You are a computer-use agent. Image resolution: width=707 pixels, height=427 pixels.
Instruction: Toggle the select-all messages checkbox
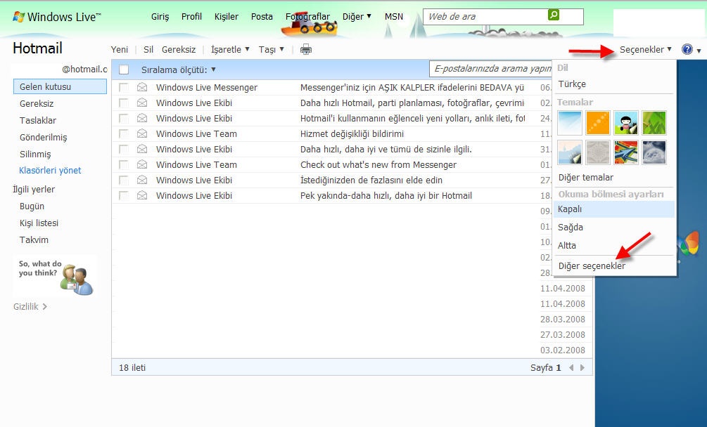point(124,70)
